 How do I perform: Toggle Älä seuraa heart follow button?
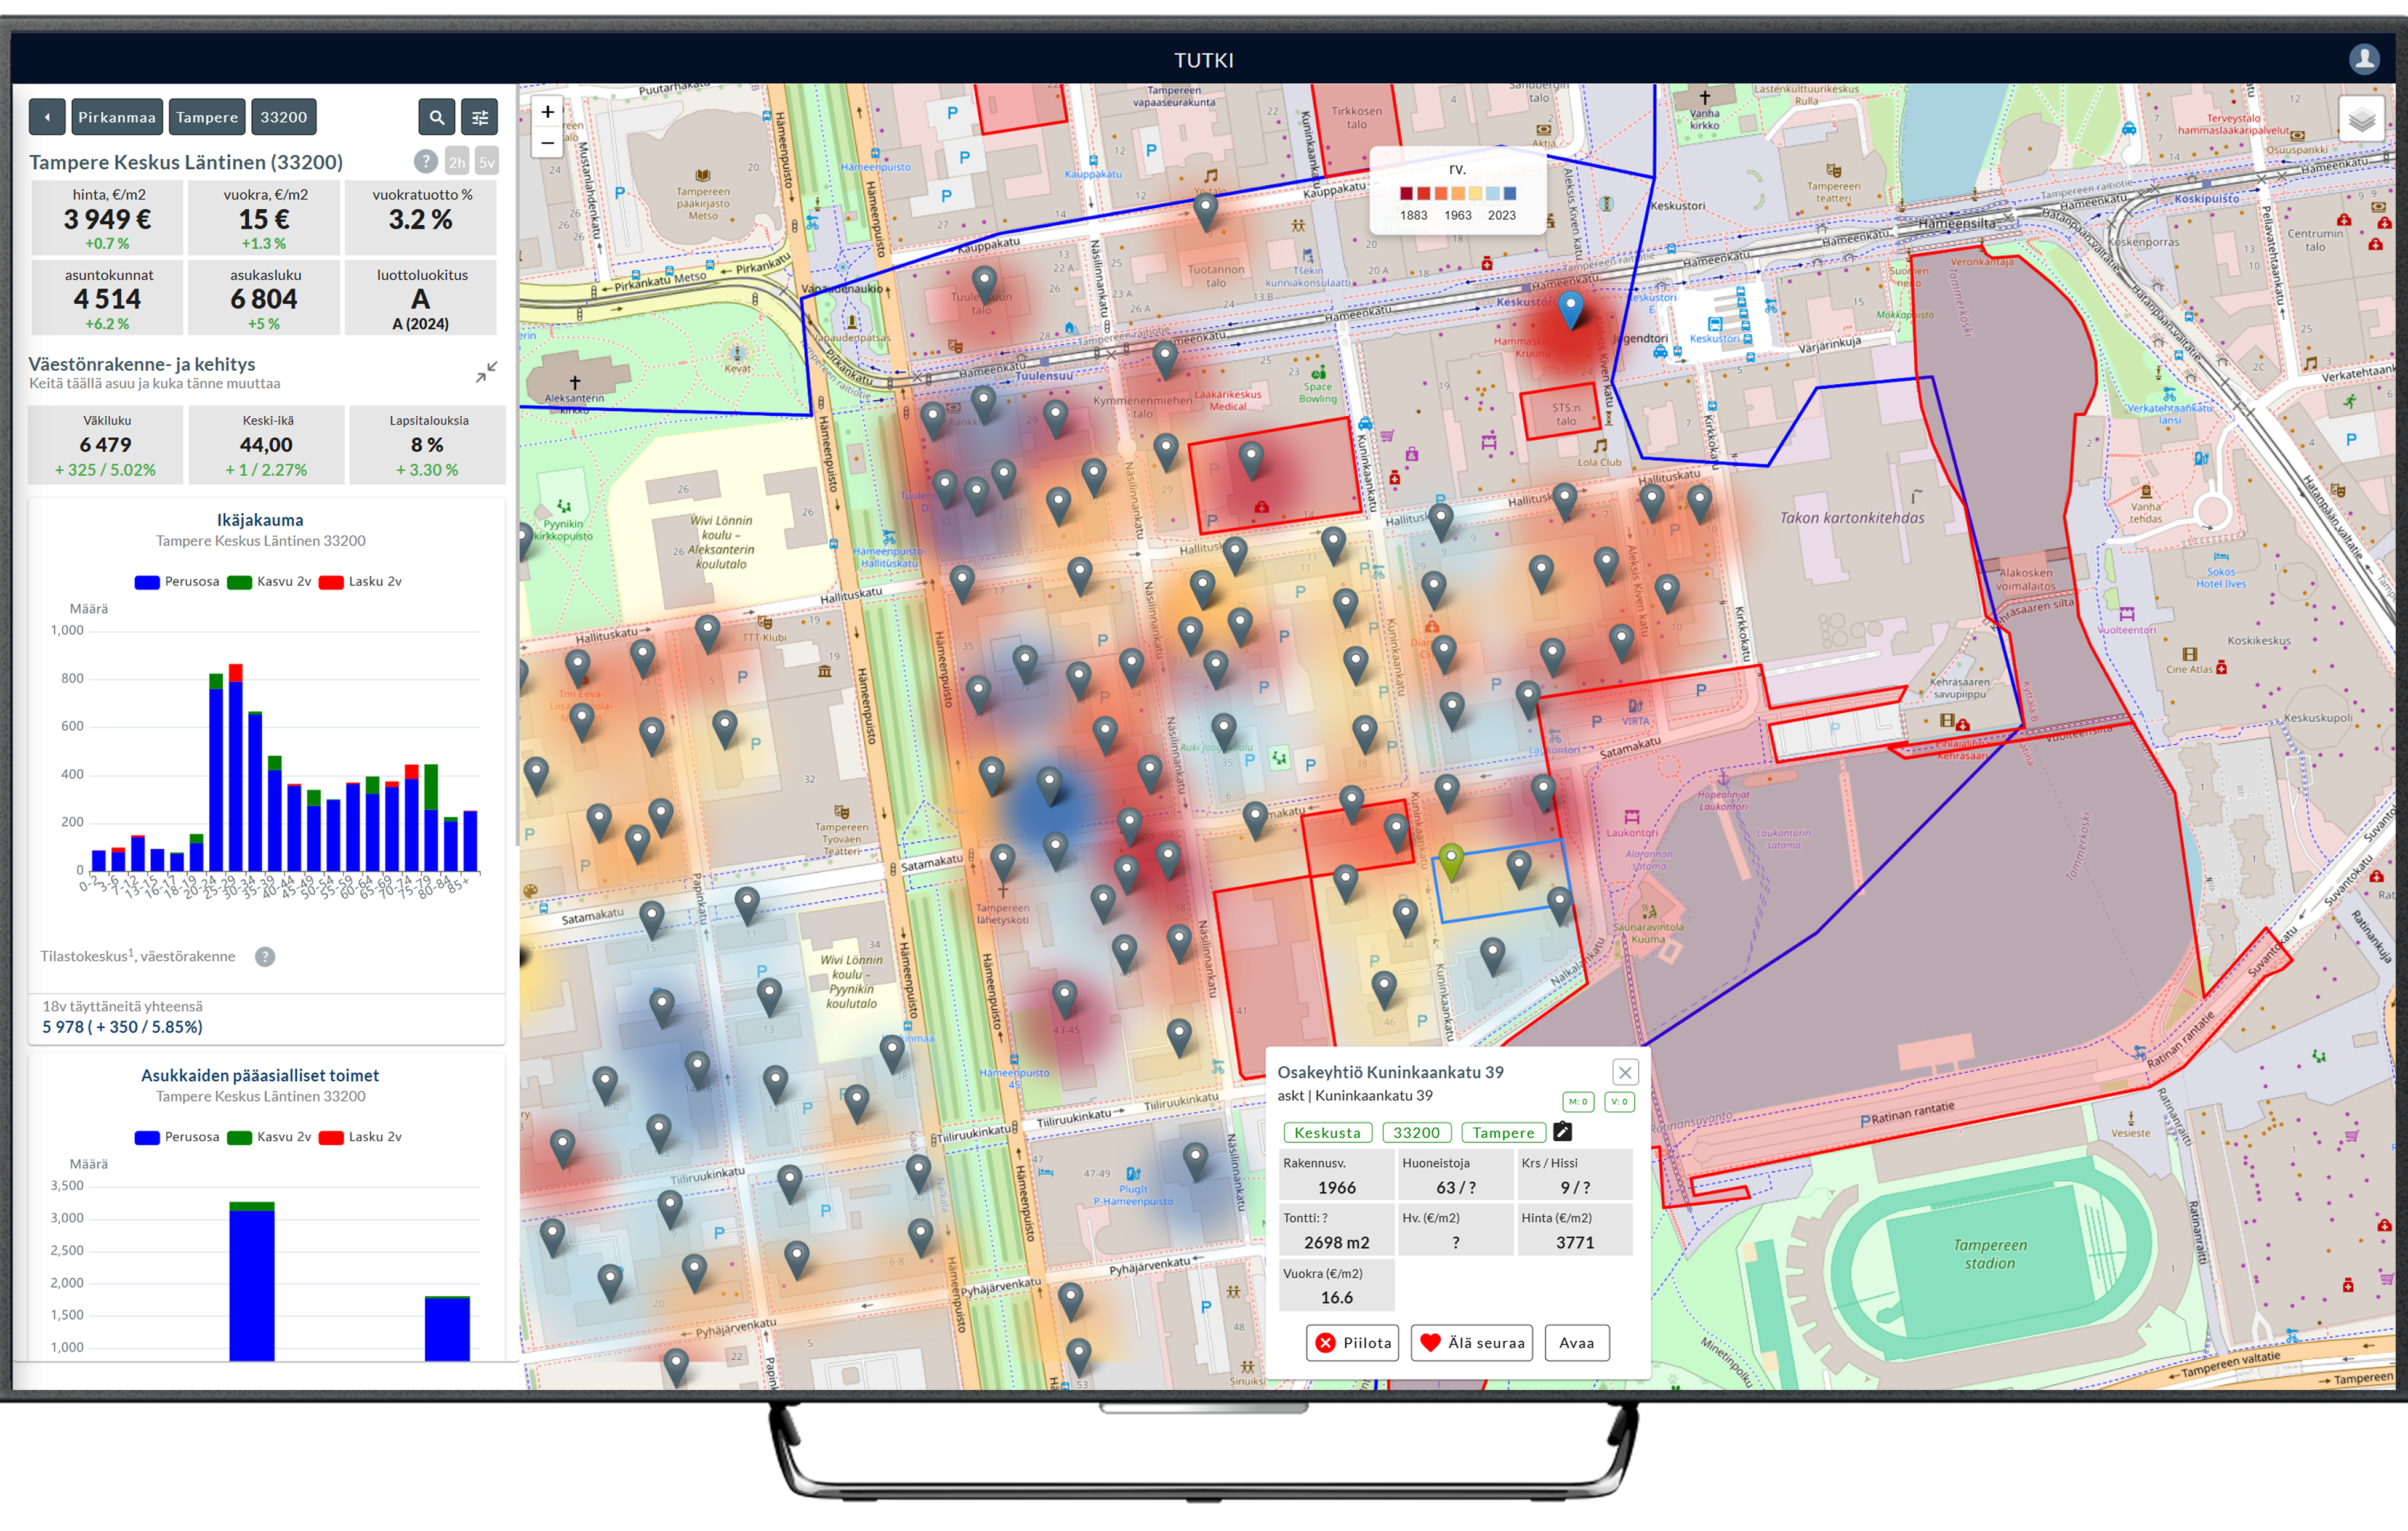pos(1472,1342)
